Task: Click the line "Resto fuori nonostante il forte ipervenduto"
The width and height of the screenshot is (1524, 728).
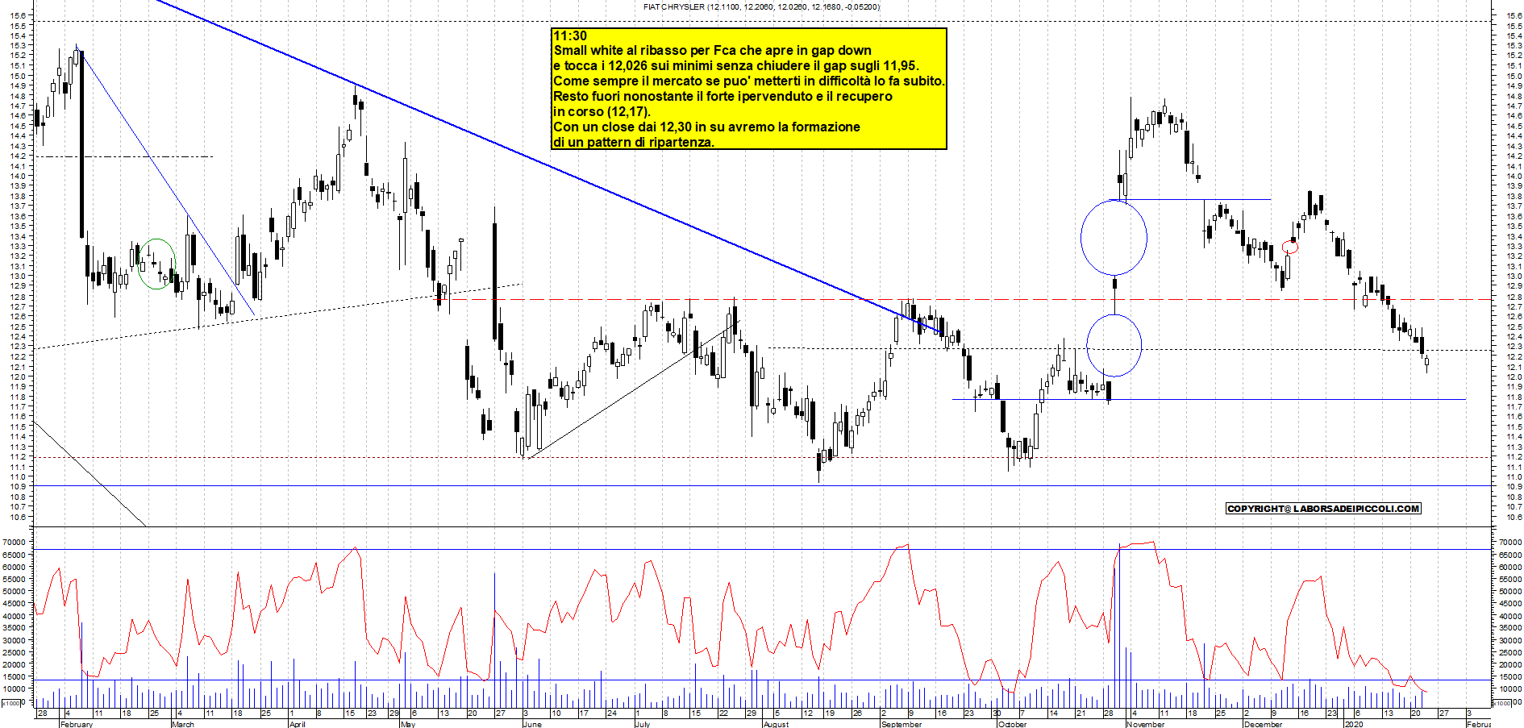Action: 722,97
